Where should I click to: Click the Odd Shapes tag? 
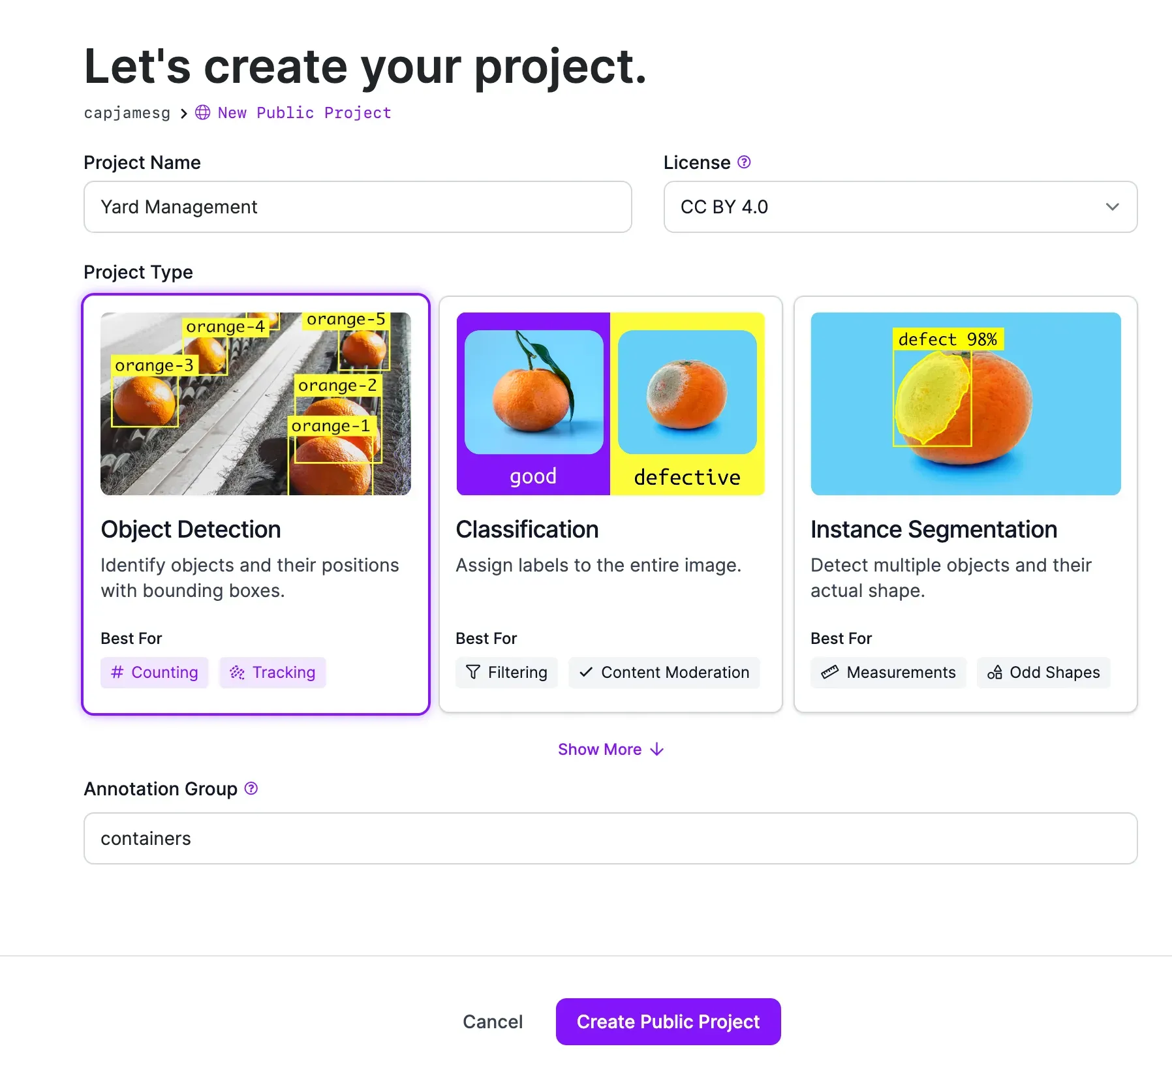click(x=1043, y=672)
